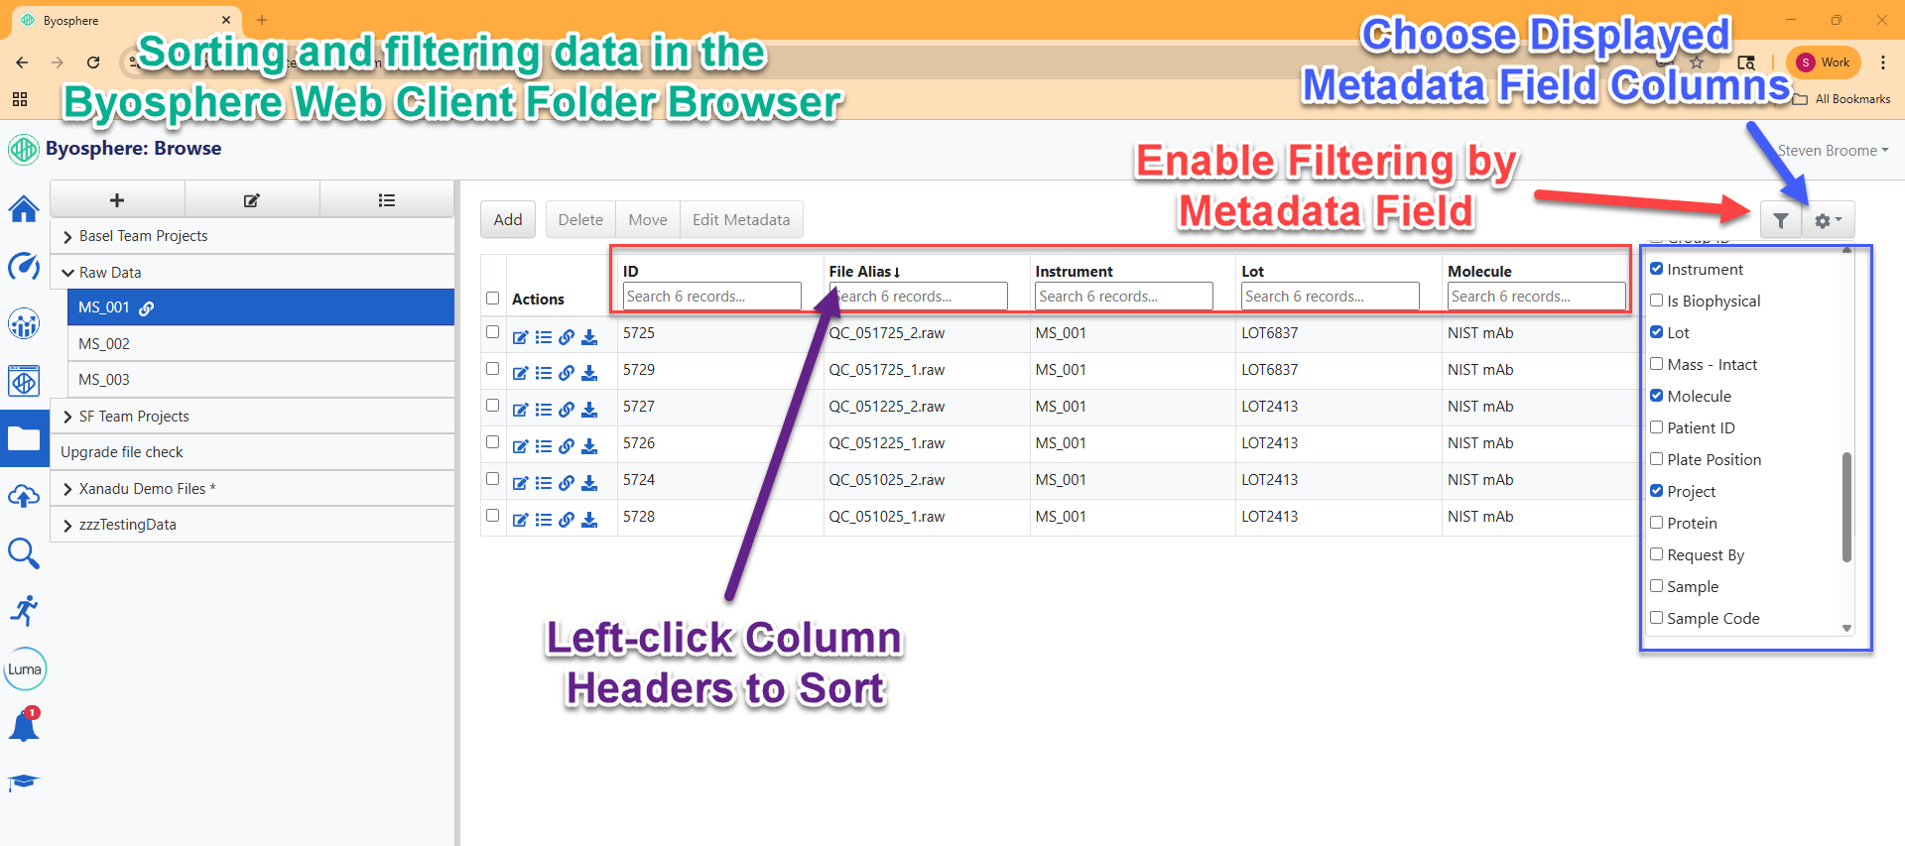
Task: Uncheck the Molecule column checkbox
Action: point(1657,396)
